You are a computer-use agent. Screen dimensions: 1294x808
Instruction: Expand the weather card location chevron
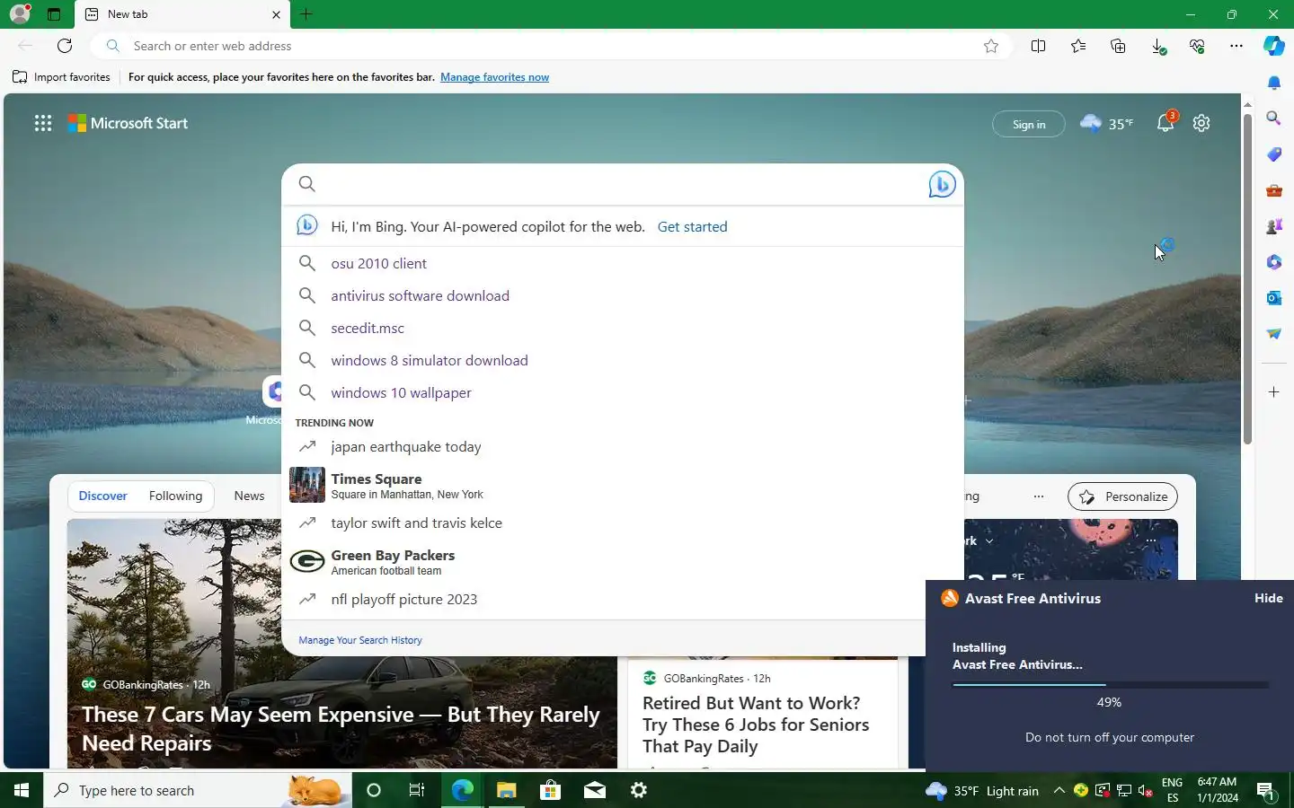click(x=989, y=541)
